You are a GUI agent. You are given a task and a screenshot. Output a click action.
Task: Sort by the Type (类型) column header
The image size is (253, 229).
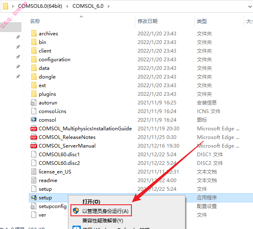(x=201, y=21)
